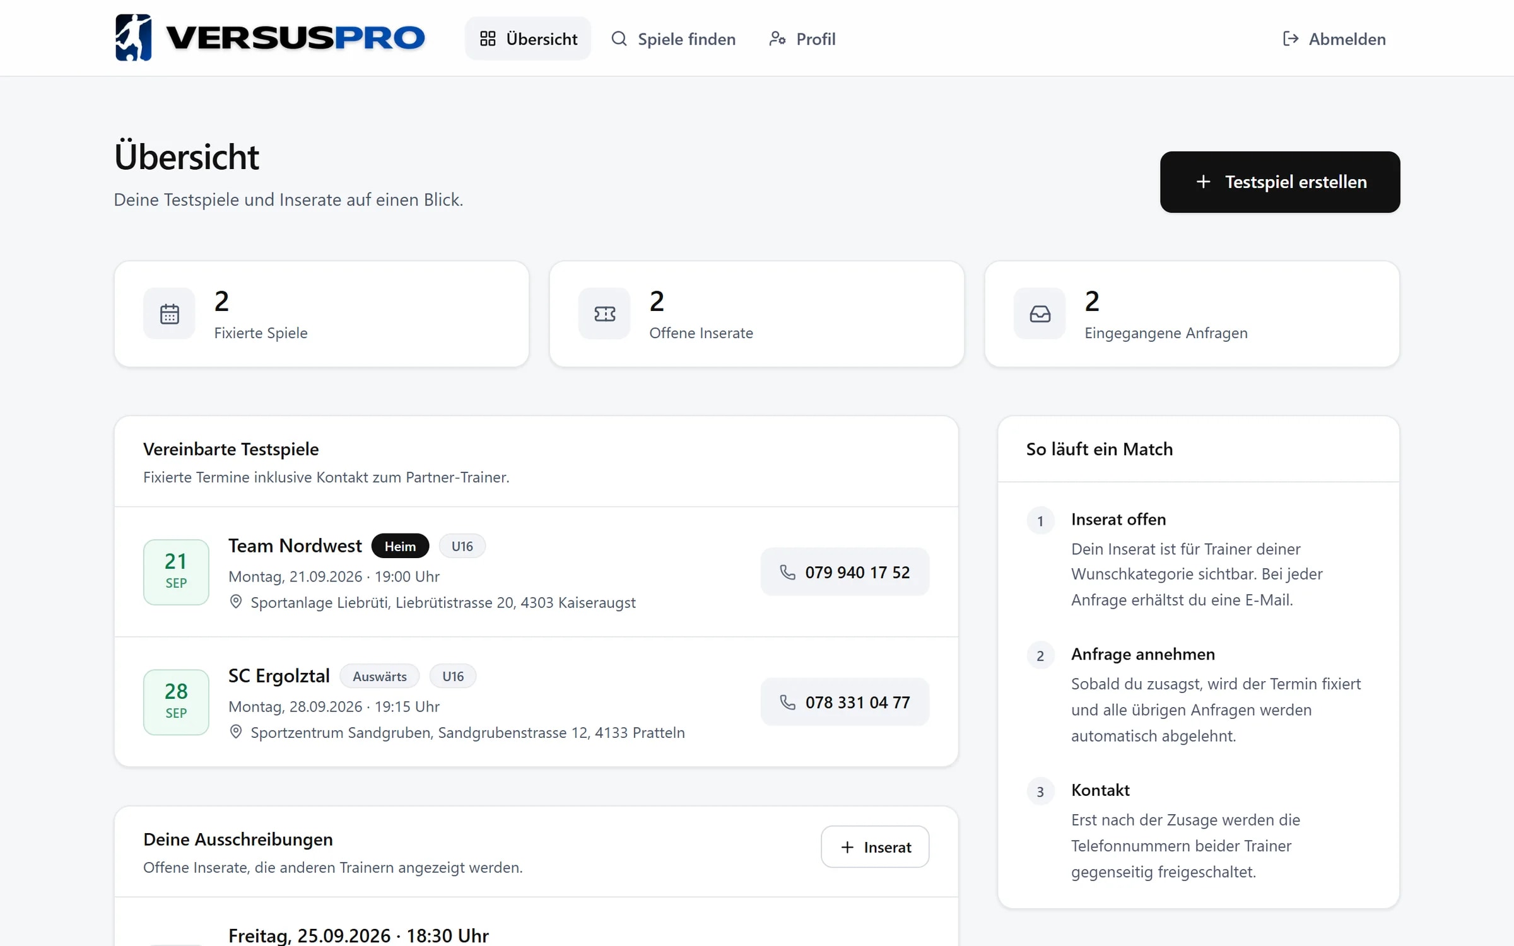Click the Testspiel erstellen button
1514x946 pixels.
(x=1280, y=182)
